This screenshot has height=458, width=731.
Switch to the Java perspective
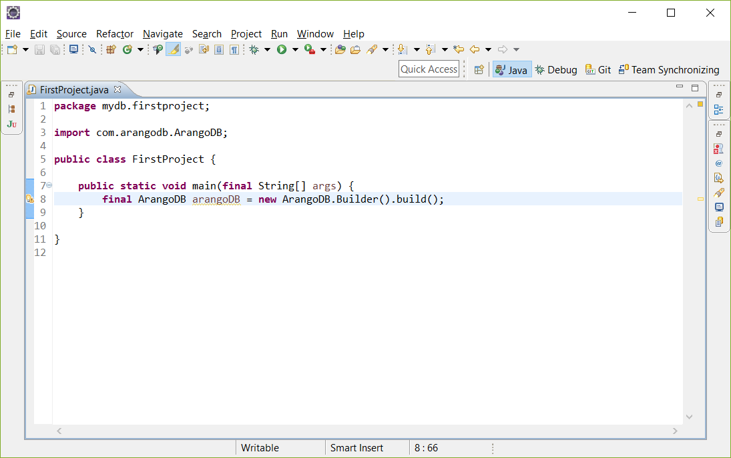[512, 70]
